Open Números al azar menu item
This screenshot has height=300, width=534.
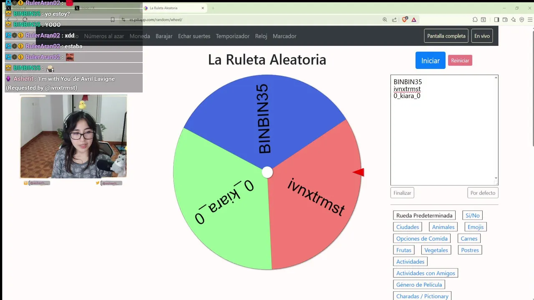104,36
